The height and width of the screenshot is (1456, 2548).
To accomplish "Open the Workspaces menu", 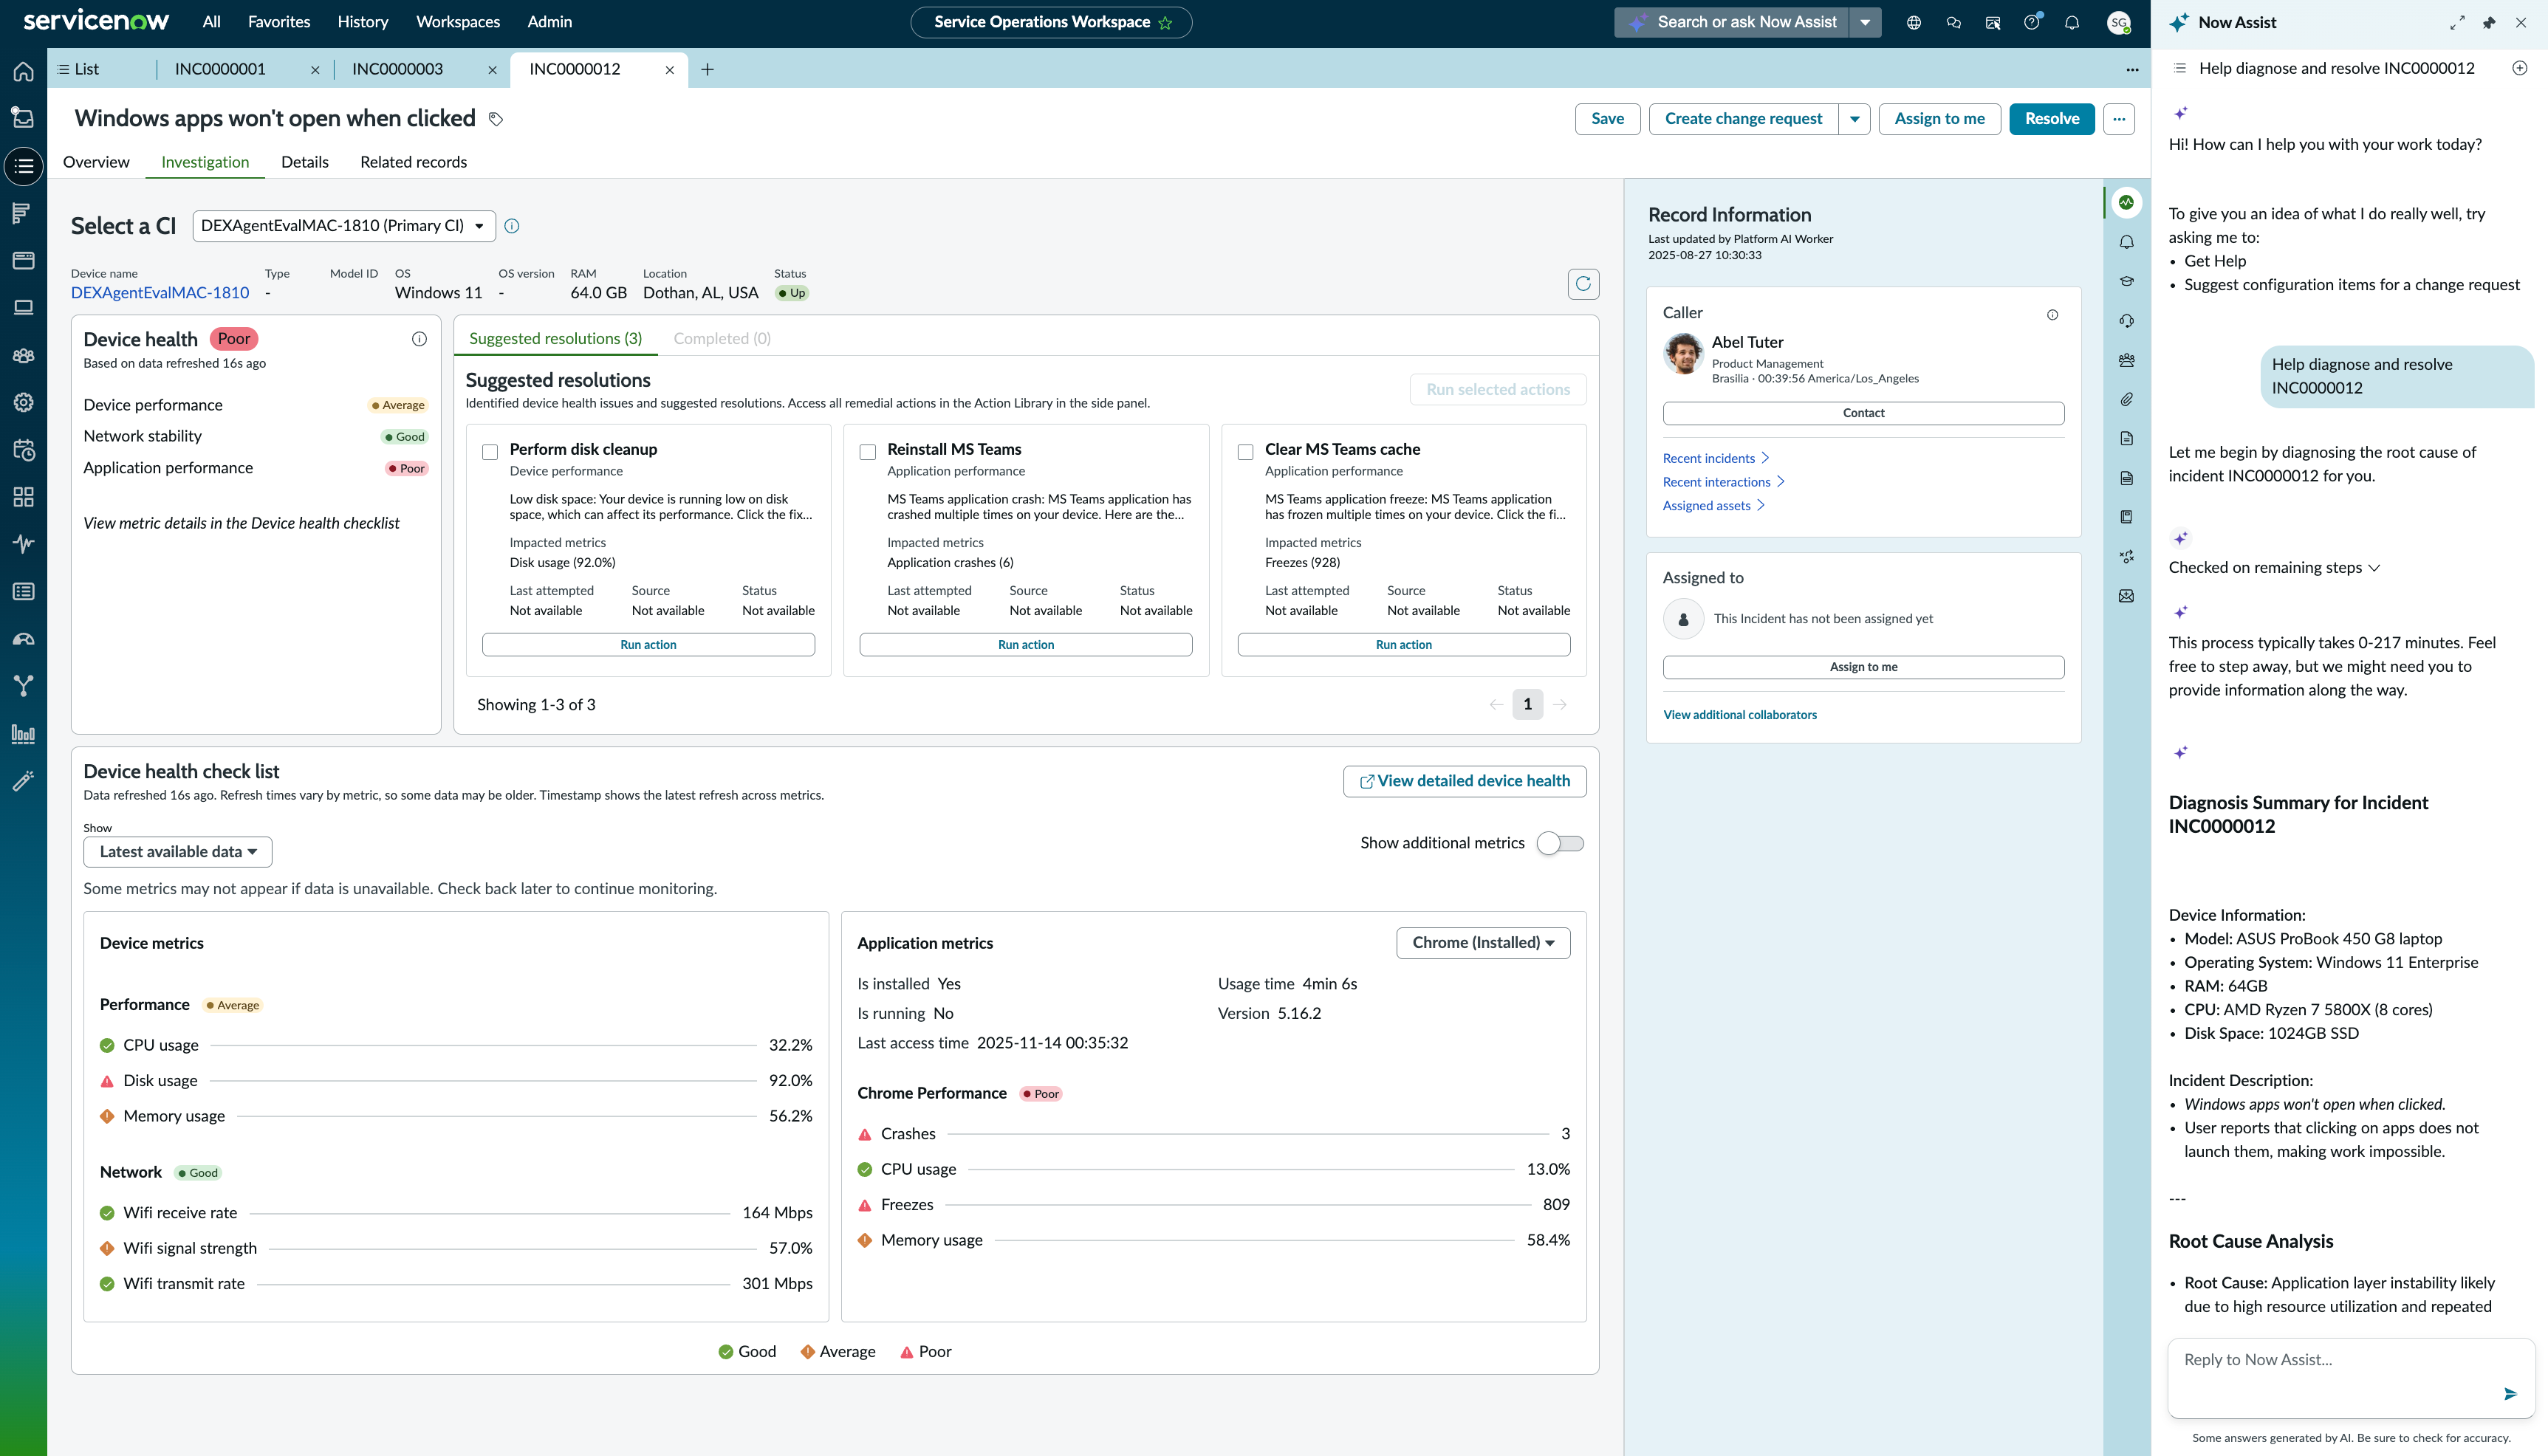I will click(457, 22).
